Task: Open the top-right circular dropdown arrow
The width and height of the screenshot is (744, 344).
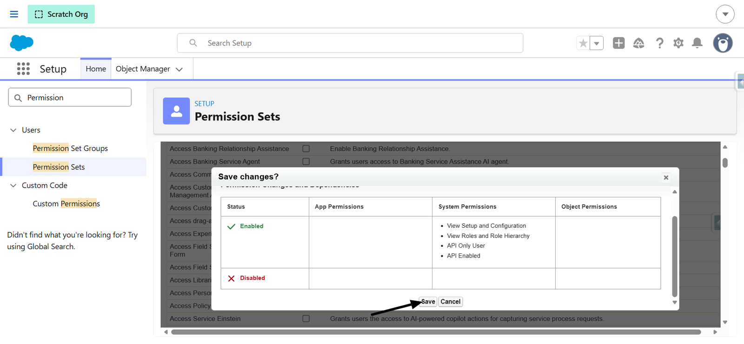Action: 725,14
